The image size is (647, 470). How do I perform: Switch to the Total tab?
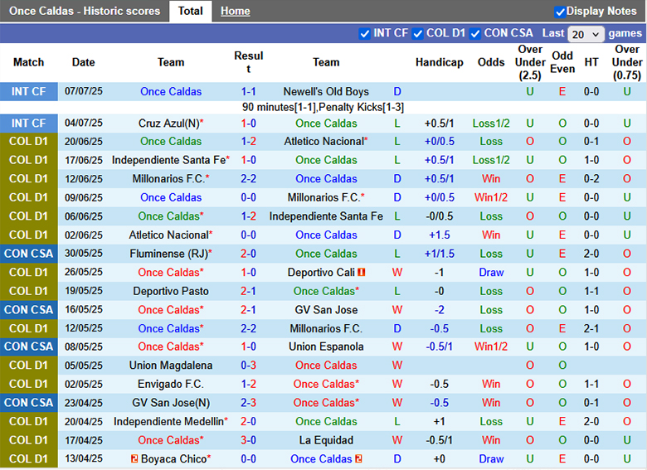click(190, 11)
